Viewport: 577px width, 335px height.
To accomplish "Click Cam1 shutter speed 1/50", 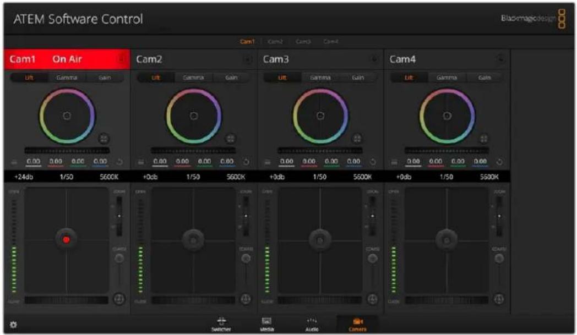I will (67, 177).
